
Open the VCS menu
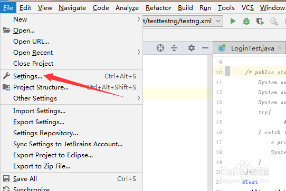click(x=247, y=8)
